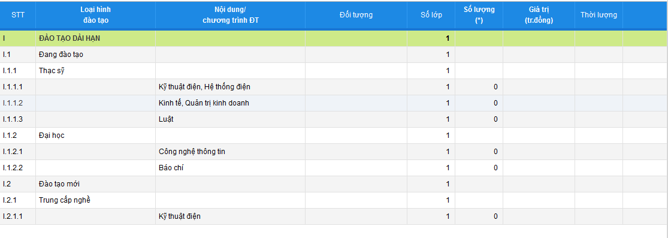Select the Trung cấp nghề row
The image size is (668, 238).
[x=334, y=200]
